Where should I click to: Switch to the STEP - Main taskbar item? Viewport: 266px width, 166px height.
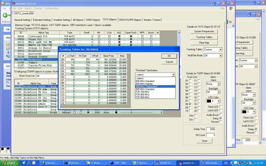click(119, 163)
